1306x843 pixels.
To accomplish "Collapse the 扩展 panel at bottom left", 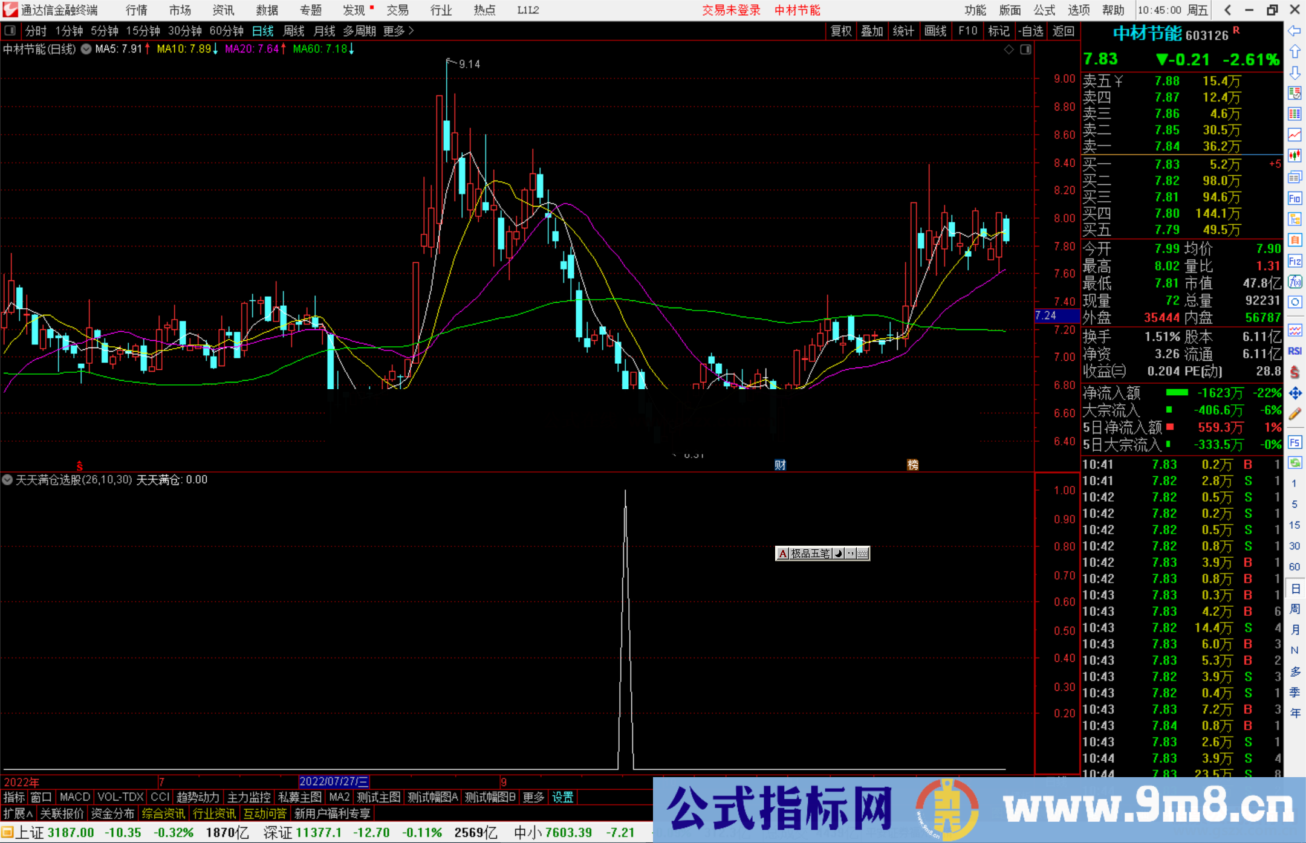I will click(16, 813).
